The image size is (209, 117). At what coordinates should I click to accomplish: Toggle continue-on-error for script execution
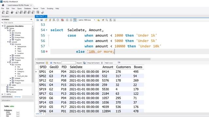62,20
